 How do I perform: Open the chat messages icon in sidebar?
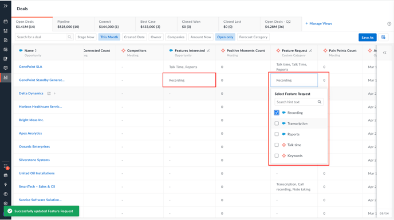coord(6,68)
